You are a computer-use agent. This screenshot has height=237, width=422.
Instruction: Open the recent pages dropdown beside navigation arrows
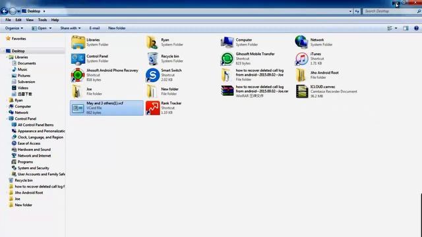point(18,12)
